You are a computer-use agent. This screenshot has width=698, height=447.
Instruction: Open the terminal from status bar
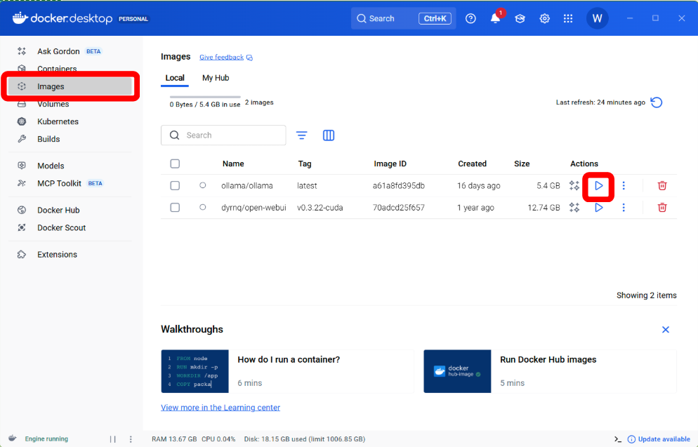pos(617,439)
